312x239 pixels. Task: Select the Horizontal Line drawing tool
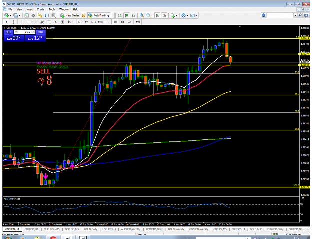pyautogui.click(x=29, y=22)
